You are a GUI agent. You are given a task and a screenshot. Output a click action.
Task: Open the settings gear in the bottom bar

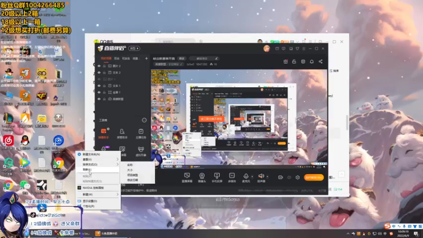click(298, 177)
